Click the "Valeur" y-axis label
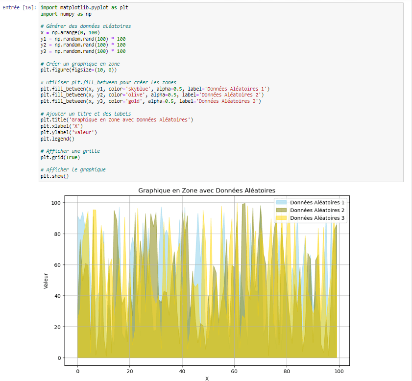Screen dimensions: 412x381 point(46,280)
